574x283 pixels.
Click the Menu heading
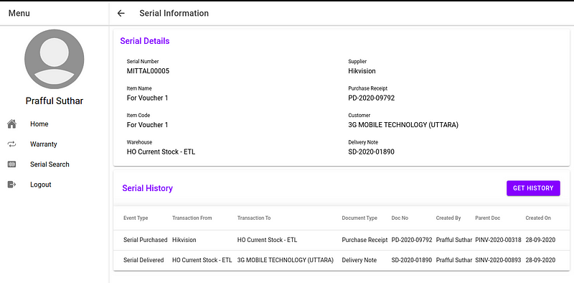pyautogui.click(x=19, y=13)
